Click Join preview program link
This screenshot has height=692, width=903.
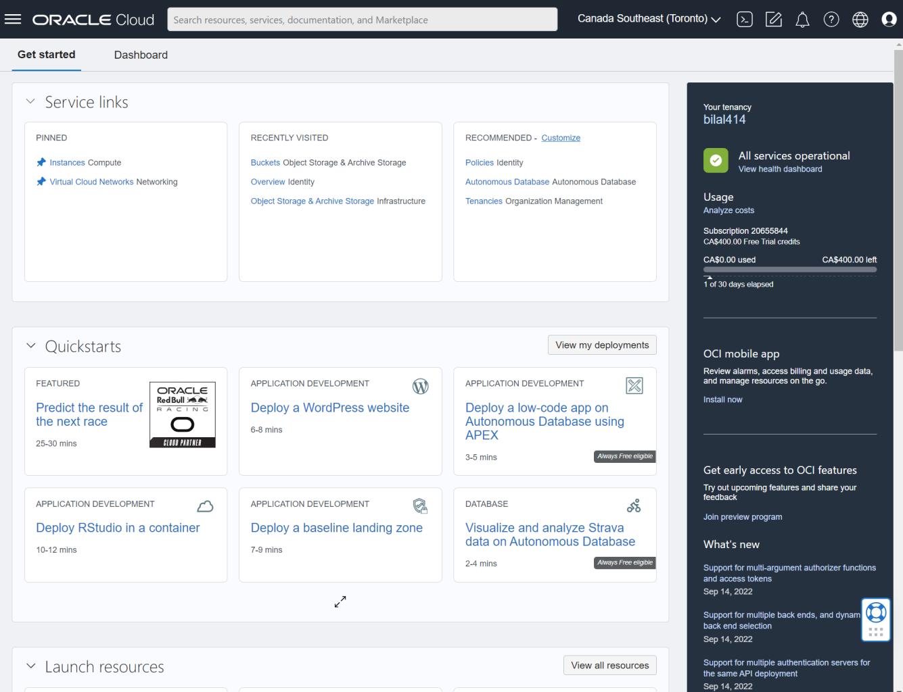(x=743, y=517)
